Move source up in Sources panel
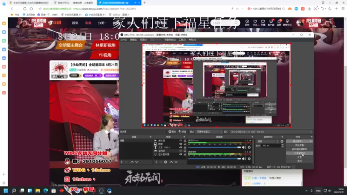This screenshot has height=195, width=347. click(x=171, y=162)
